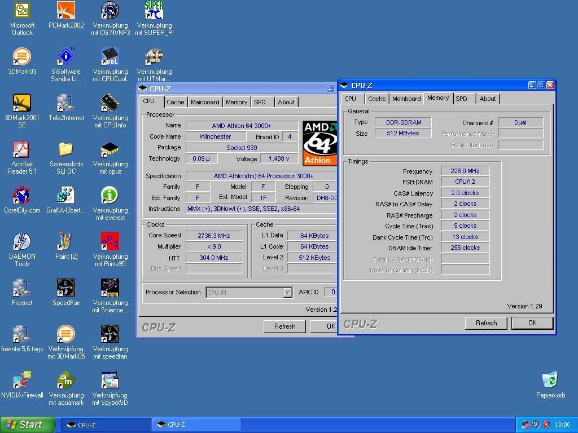Click the CAS# Latency 2.0 clocks value
The height and width of the screenshot is (433, 578).
(x=465, y=193)
